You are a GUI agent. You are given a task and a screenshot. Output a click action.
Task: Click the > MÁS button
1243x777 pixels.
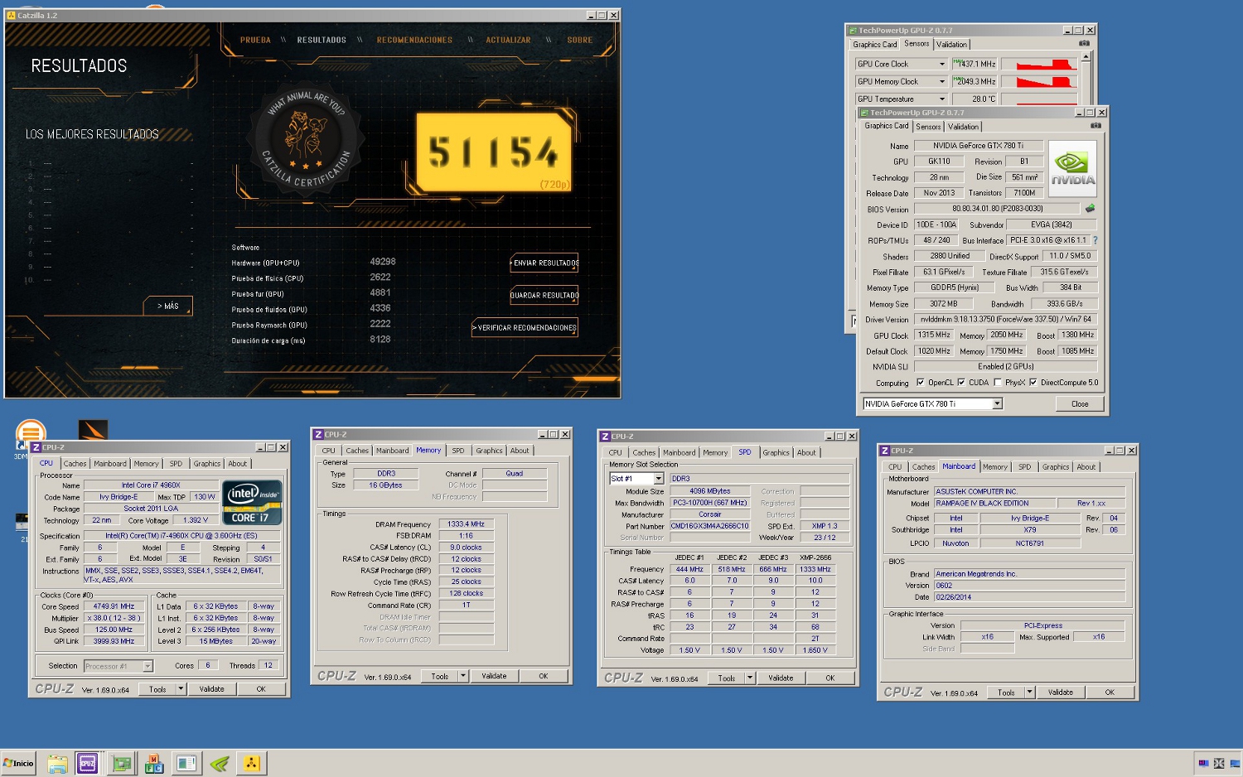[x=168, y=306]
